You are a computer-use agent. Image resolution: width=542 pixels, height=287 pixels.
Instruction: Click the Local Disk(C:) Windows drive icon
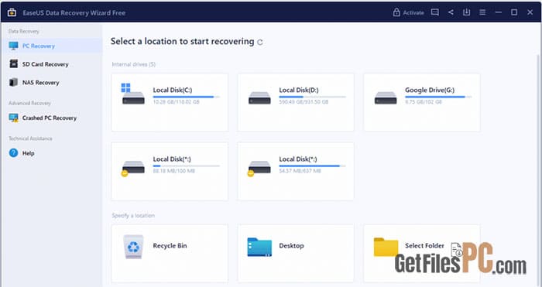click(x=132, y=94)
